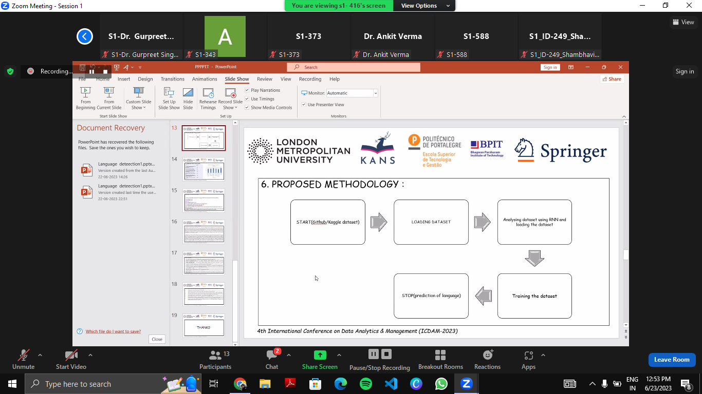The height and width of the screenshot is (394, 702).
Task: Switch to the Animations tab
Action: (x=205, y=79)
